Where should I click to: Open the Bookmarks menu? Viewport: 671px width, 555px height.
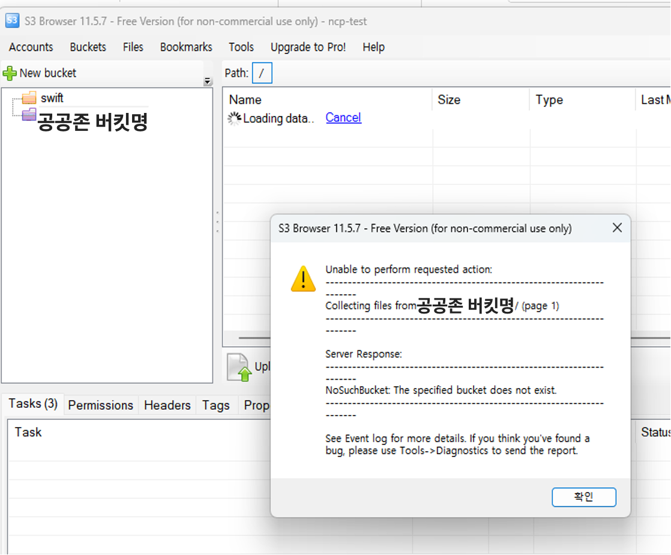coord(185,47)
